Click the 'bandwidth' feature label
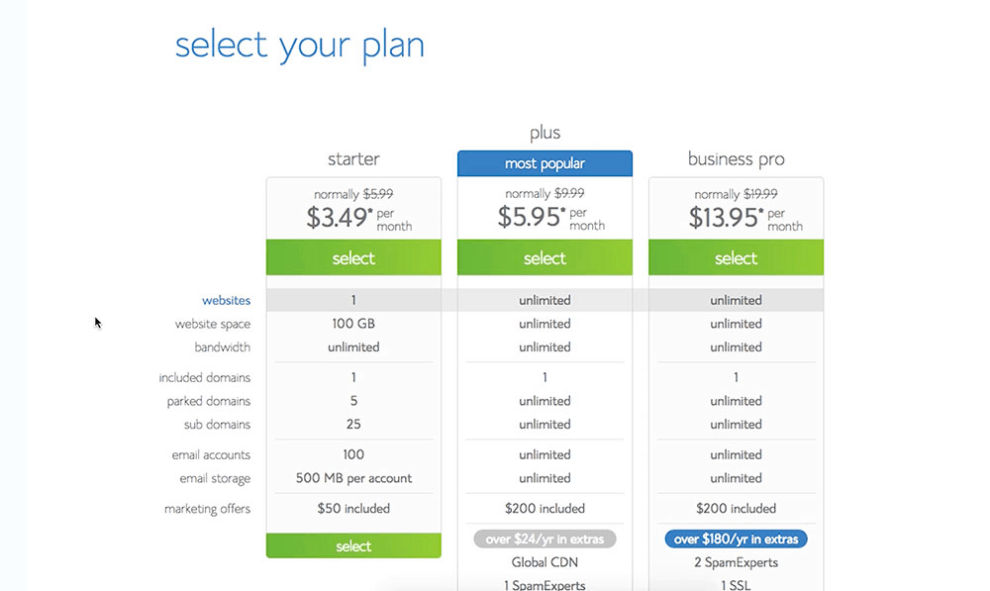This screenshot has width=990, height=591. coord(223,347)
